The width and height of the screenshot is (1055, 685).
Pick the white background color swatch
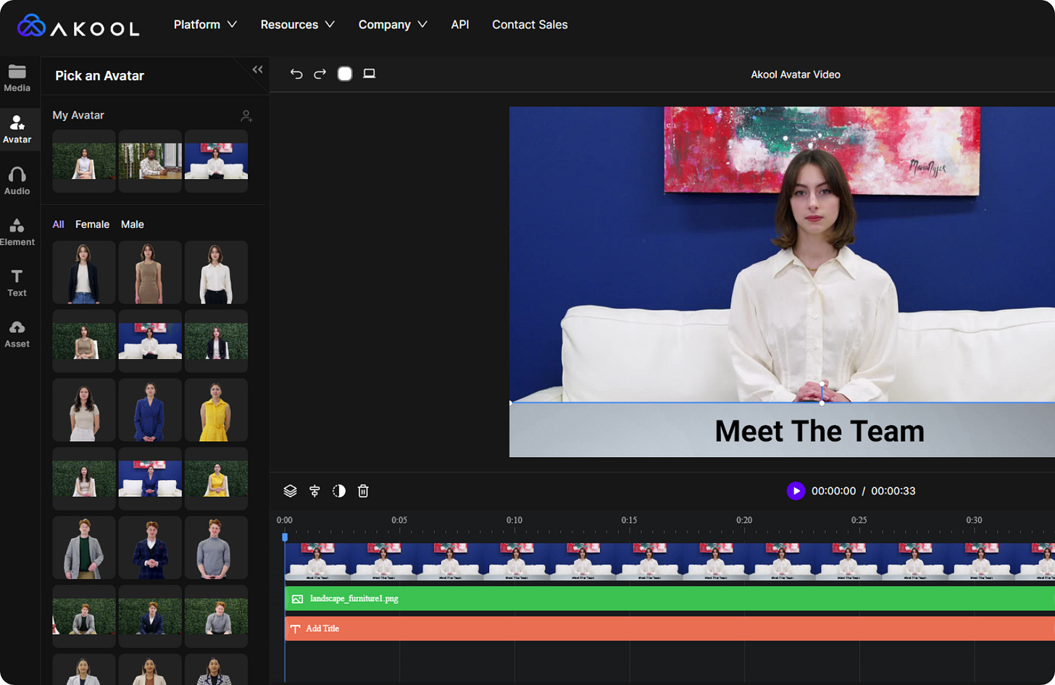[x=345, y=74]
